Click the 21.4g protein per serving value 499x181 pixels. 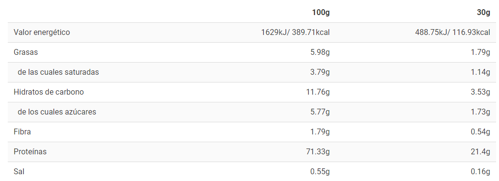481,152
